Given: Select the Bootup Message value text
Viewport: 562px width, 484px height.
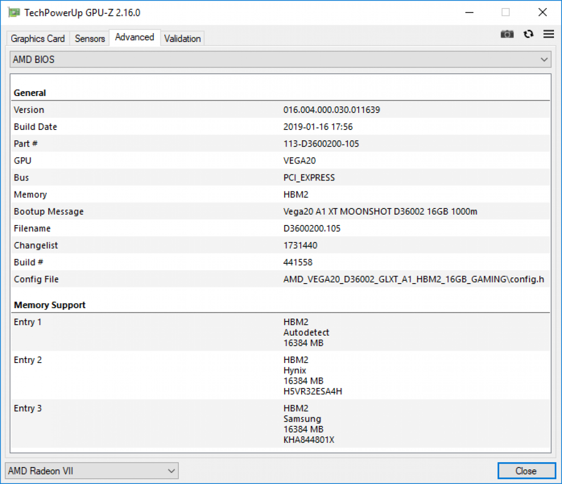Looking at the screenshot, I should click(380, 211).
